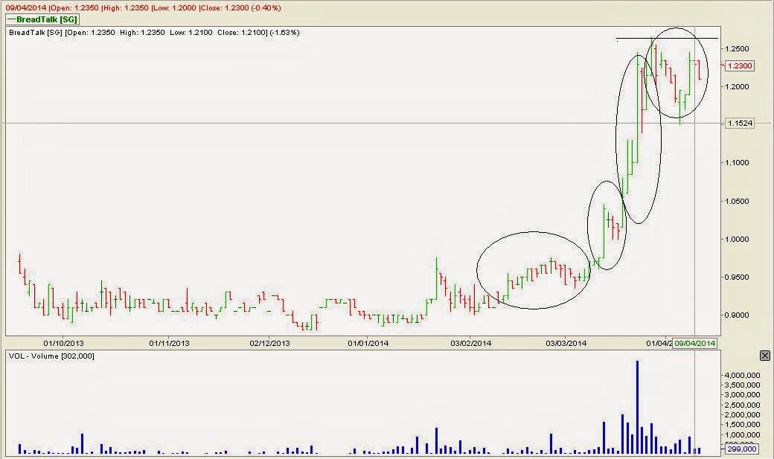
Task: Click the 03/03/2014 date axis label
Action: click(566, 343)
